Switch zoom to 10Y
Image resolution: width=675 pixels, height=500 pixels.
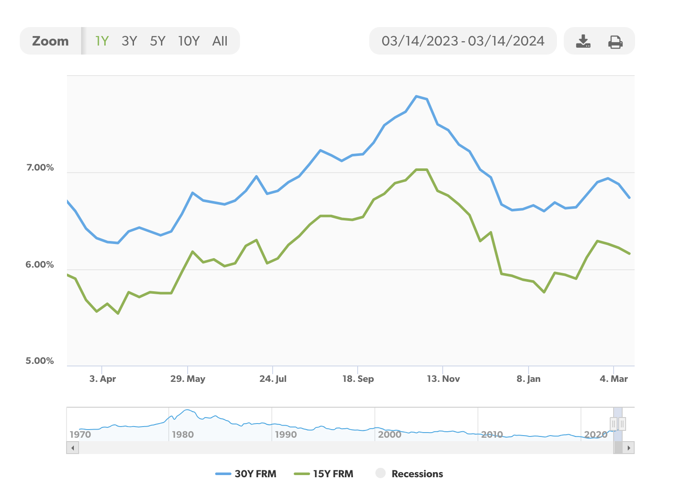click(189, 41)
